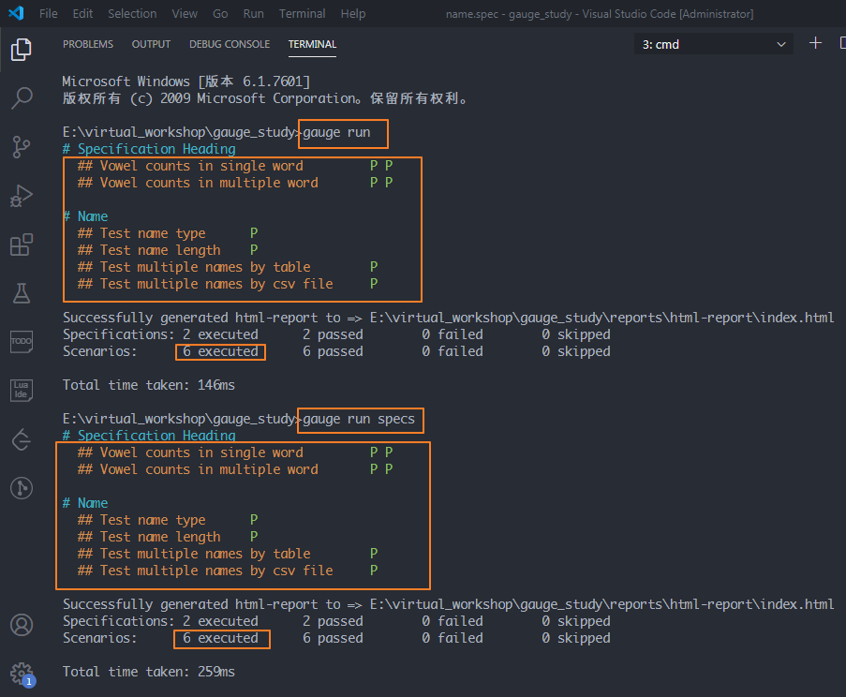Open the arrow-circle icon view in activity bar
The width and height of the screenshot is (846, 697).
point(21,439)
